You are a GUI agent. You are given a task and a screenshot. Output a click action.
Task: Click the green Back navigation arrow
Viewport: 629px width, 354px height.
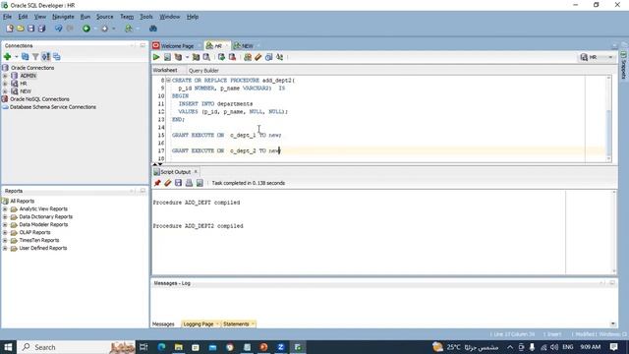(86, 29)
